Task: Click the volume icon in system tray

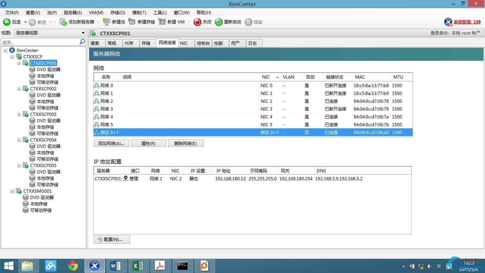Action: coord(429,266)
